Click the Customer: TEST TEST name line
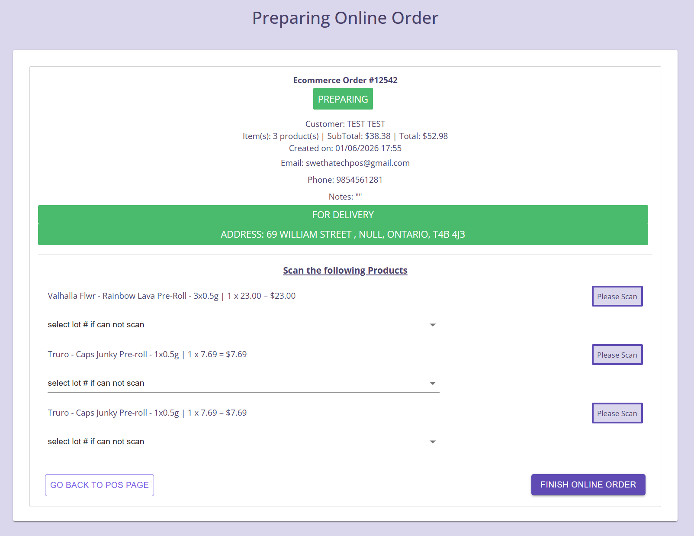 pos(345,124)
